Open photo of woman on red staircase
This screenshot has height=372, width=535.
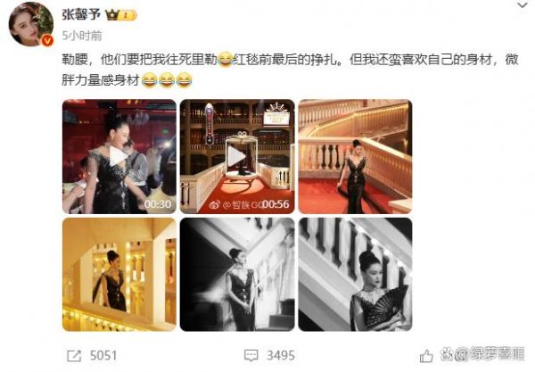click(x=355, y=157)
